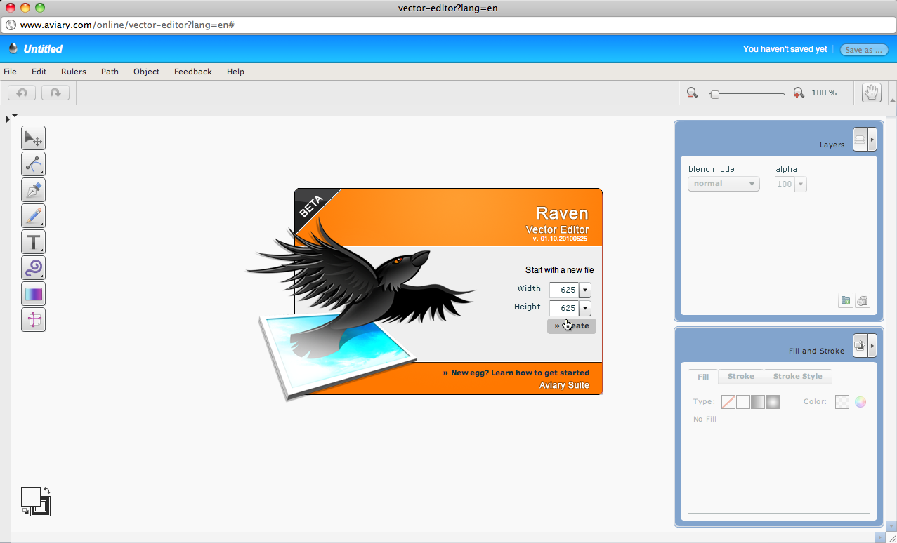897x543 pixels.
Task: Click the transparent Color swatch in Fill tab
Action: pyautogui.click(x=842, y=402)
